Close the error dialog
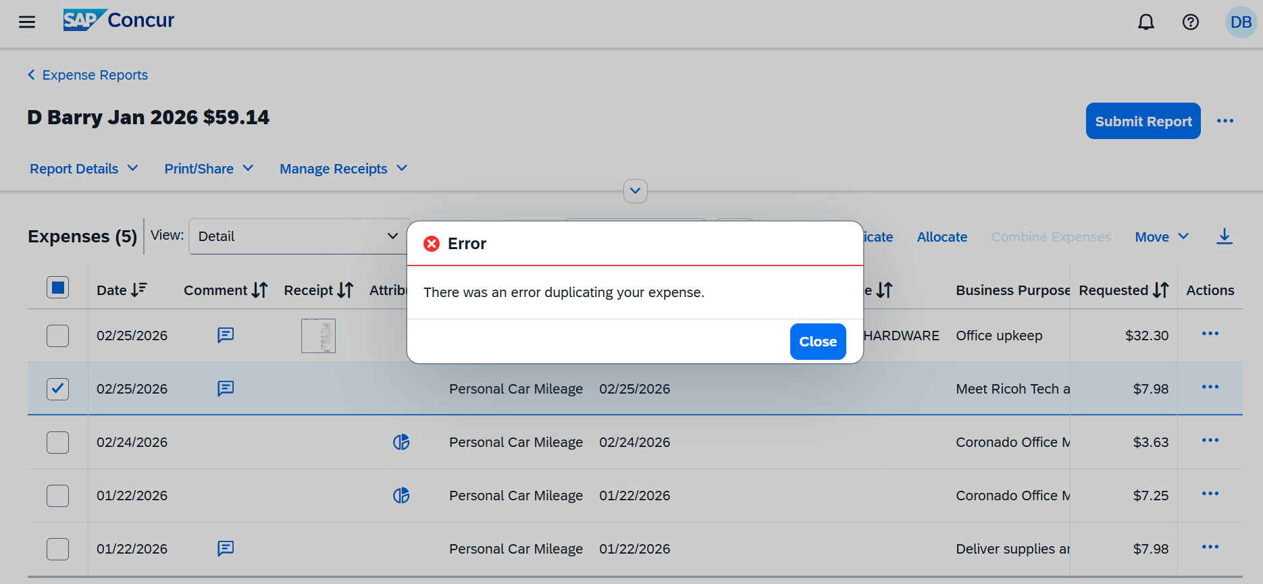This screenshot has width=1263, height=584. [818, 342]
